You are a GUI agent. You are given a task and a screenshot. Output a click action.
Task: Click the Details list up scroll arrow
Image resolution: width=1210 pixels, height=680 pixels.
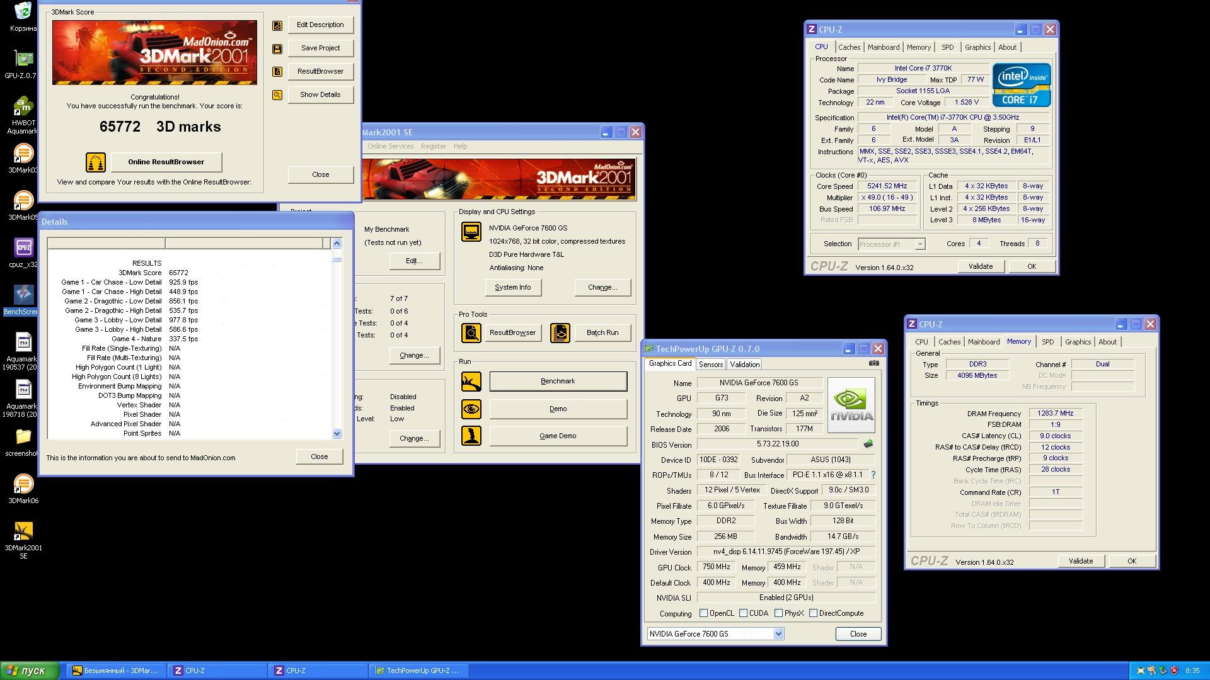click(337, 244)
